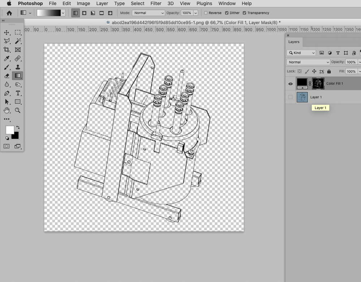Select the Crop tool

(x=7, y=50)
